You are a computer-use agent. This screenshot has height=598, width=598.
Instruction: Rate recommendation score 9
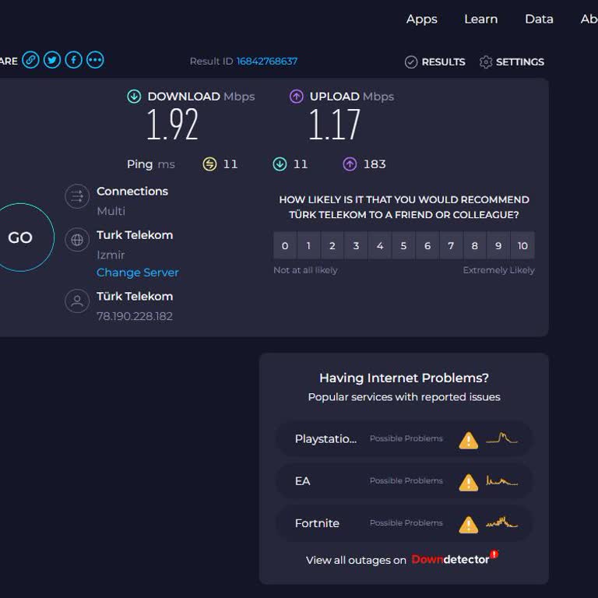pos(498,245)
